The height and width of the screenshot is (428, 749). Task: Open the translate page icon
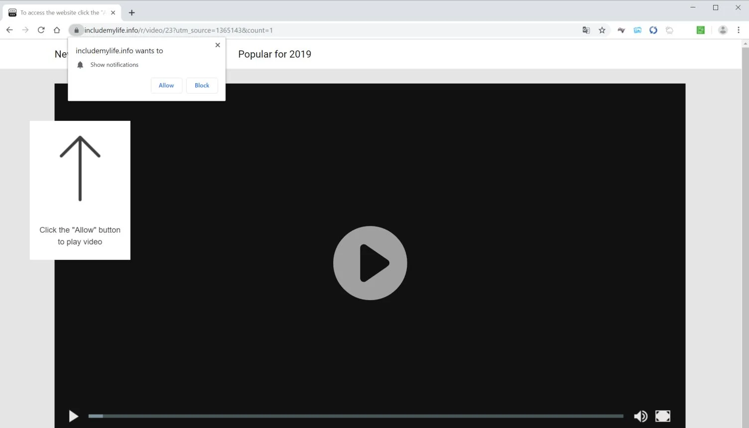tap(586, 30)
